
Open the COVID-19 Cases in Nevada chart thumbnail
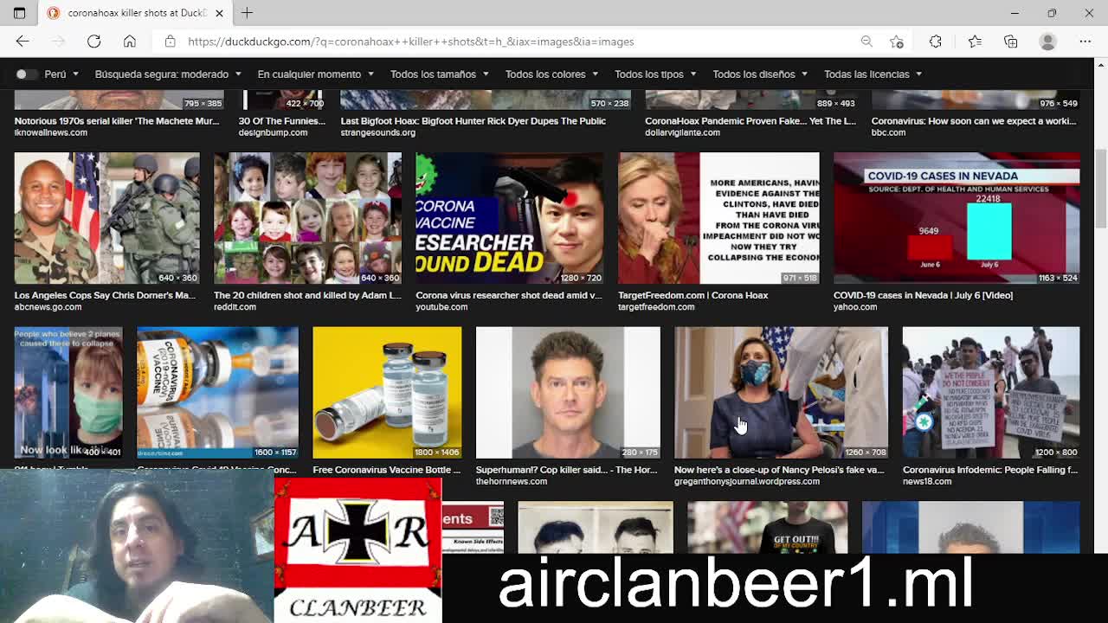click(957, 218)
